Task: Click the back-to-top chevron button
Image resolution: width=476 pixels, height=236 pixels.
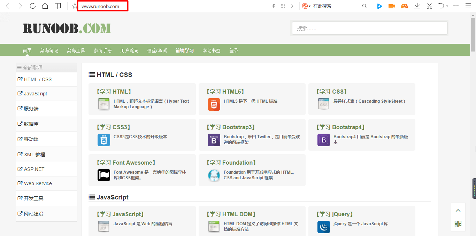Action: point(458,210)
